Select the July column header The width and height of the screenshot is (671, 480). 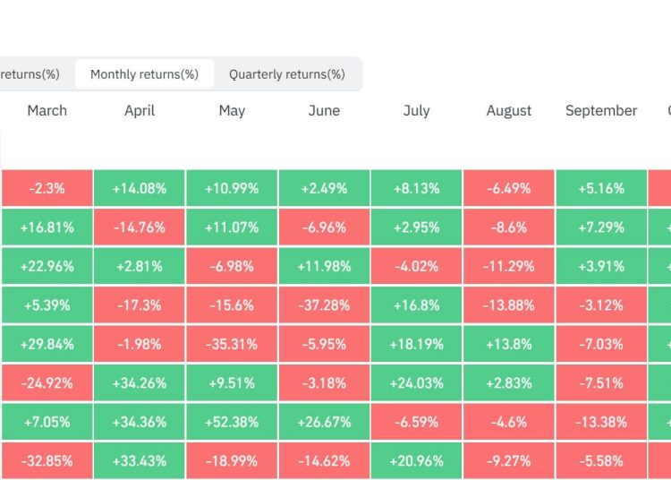point(416,111)
